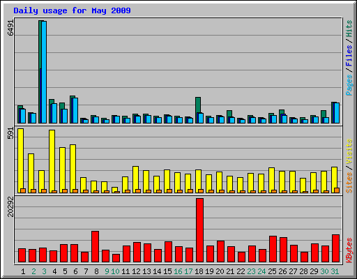This screenshot has width=357, height=279.
Task: Click the 591 visits axis label
Action: [10, 133]
